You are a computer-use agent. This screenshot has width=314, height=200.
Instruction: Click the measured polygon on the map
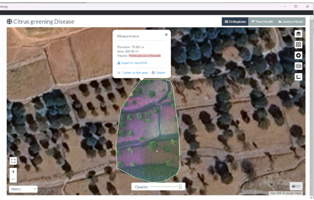point(148,130)
